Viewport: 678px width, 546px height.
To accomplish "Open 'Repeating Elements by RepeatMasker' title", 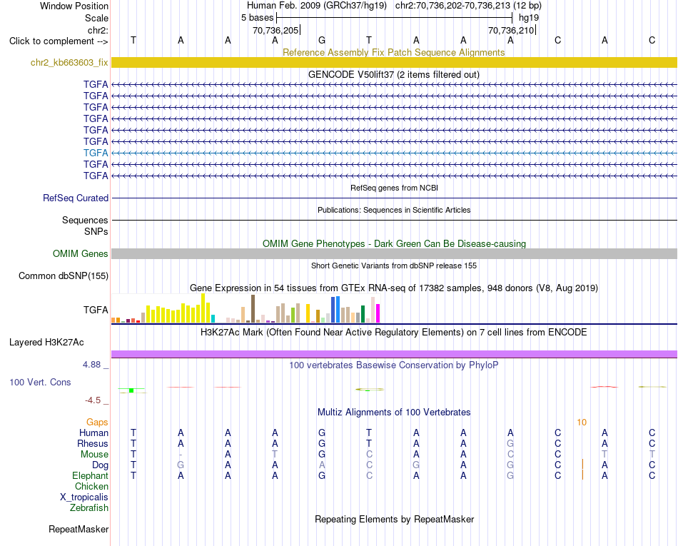I will point(394,519).
